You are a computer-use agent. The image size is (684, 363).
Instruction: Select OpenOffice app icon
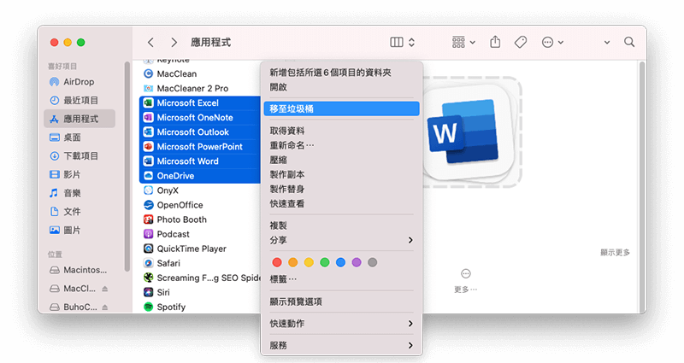coord(148,205)
